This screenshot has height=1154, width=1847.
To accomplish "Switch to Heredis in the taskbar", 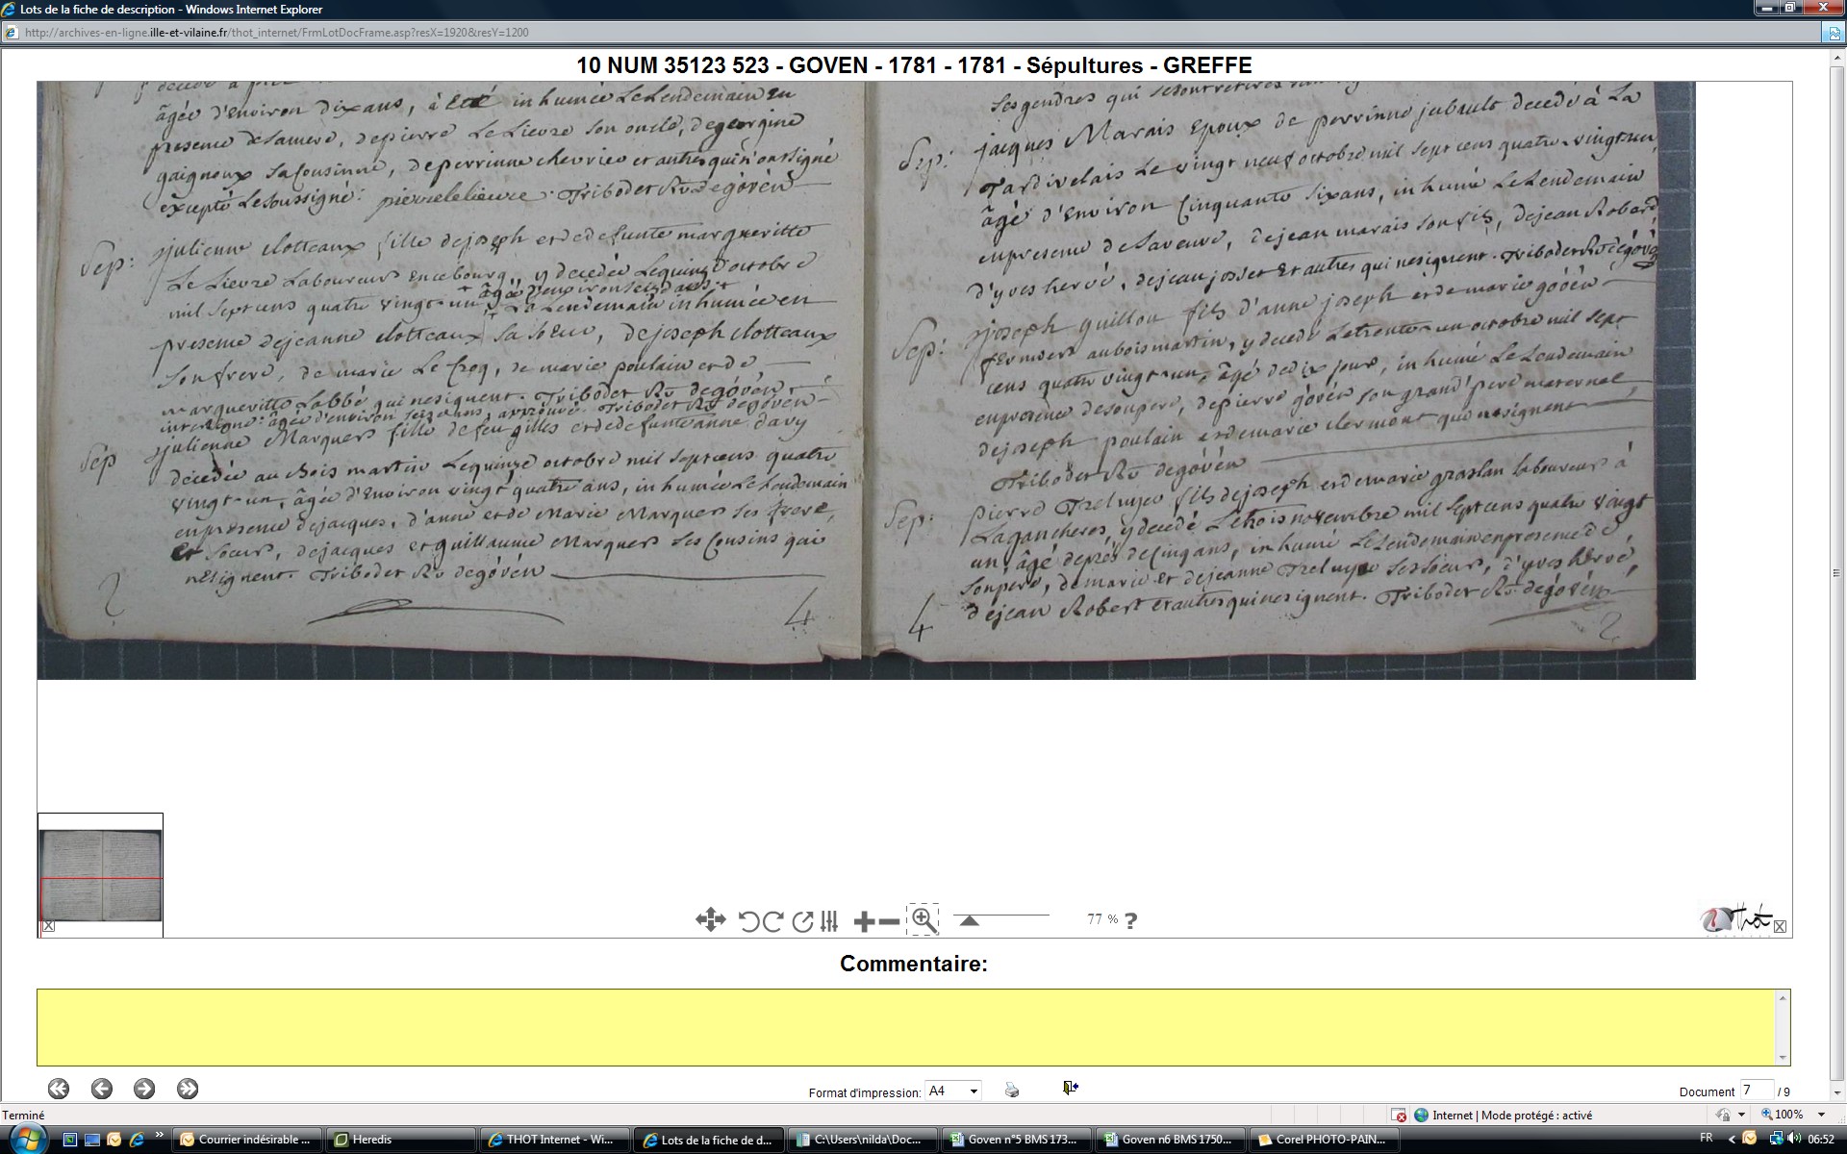I will pyautogui.click(x=399, y=1140).
